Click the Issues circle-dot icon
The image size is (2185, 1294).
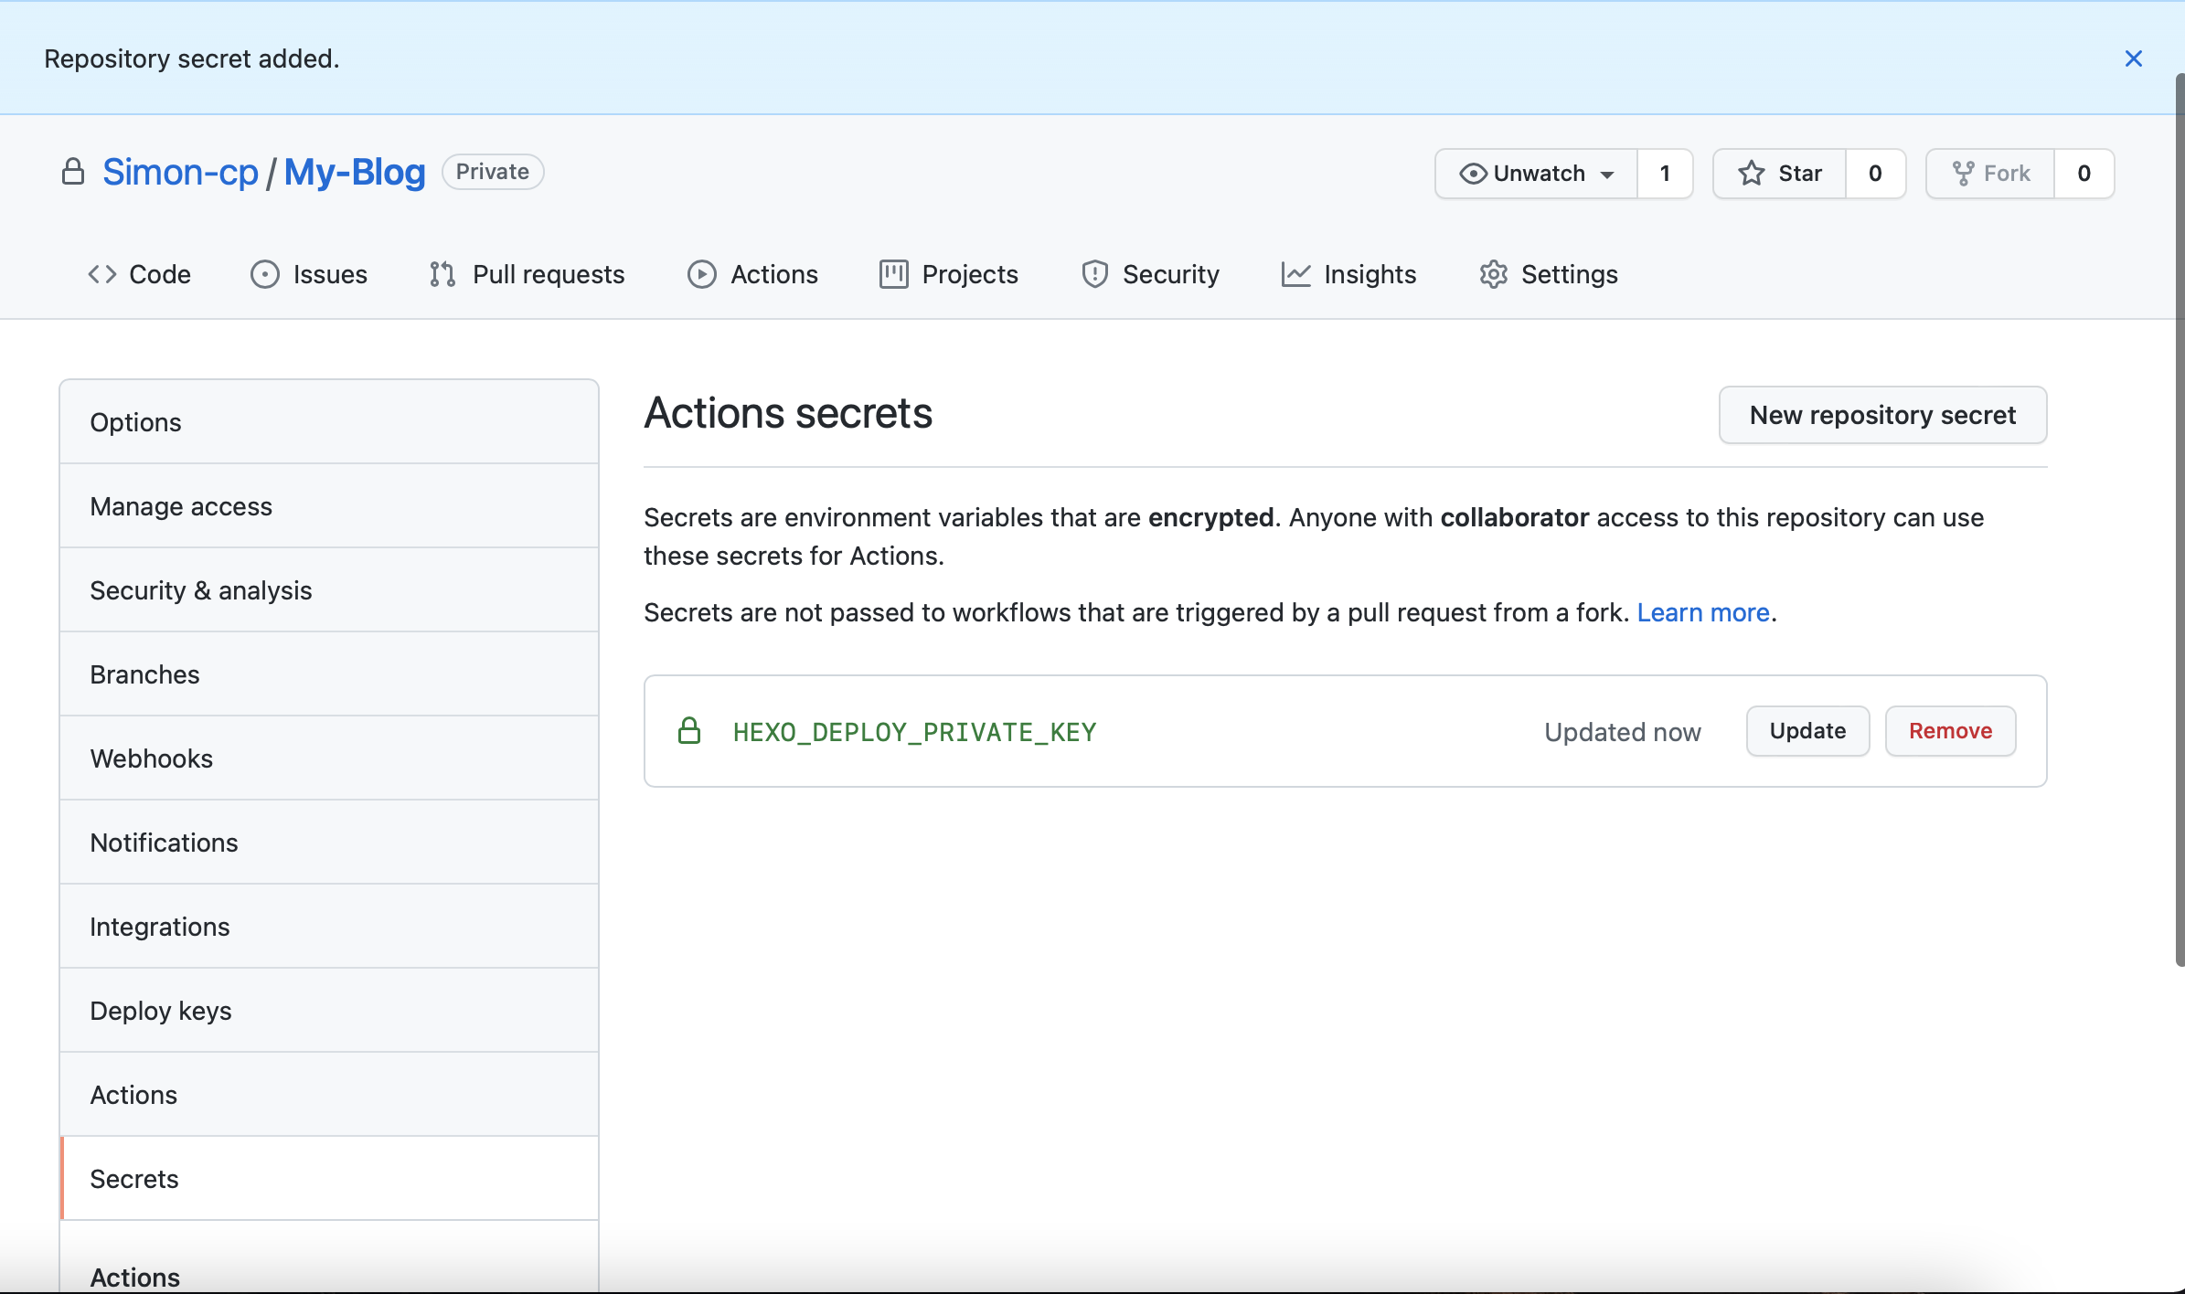coord(265,274)
